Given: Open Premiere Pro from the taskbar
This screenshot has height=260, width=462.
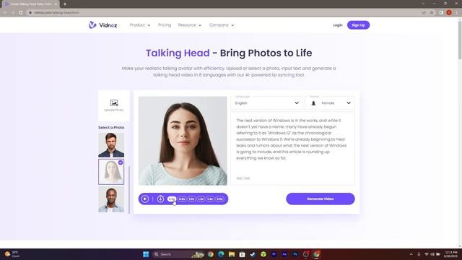Looking at the screenshot, I should [x=274, y=254].
